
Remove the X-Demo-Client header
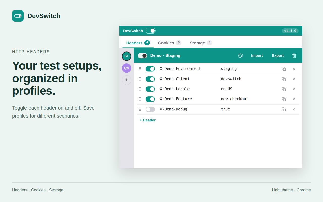coord(294,79)
